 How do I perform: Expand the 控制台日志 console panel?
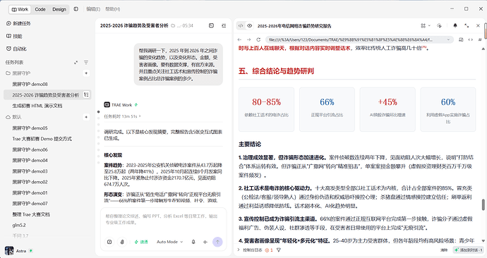[250, 250]
